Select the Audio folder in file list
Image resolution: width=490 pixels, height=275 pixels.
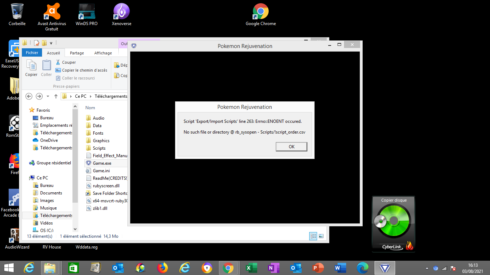point(95,118)
